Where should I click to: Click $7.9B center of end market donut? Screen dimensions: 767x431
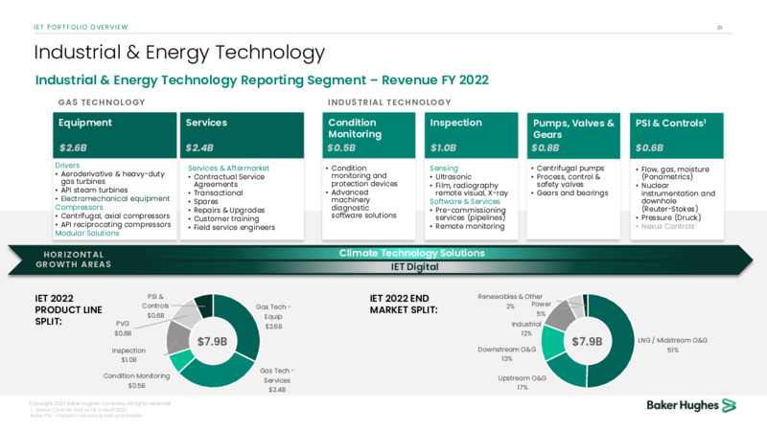(x=587, y=342)
